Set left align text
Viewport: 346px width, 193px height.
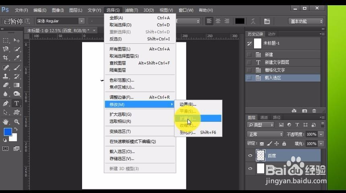209,21
